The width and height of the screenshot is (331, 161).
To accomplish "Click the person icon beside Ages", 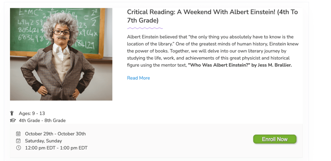I will pos(12,113).
